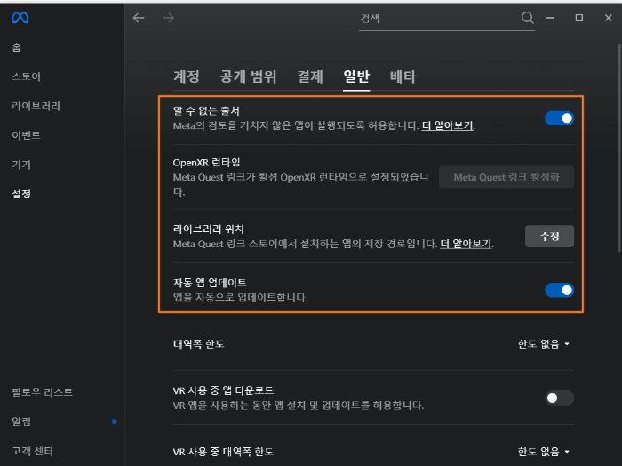Switch to the 공개 범위 tab
The height and width of the screenshot is (466, 622).
(248, 76)
